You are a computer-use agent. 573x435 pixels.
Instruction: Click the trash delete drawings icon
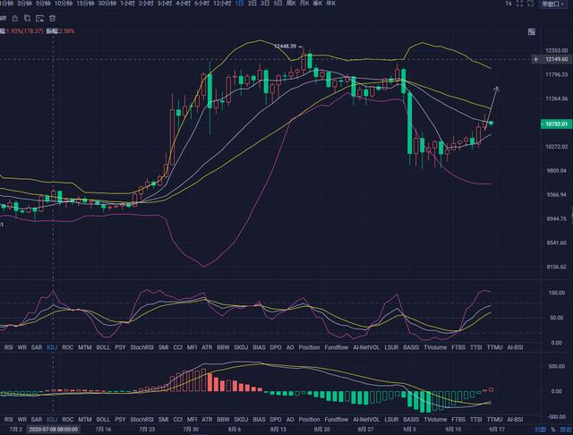[x=52, y=18]
